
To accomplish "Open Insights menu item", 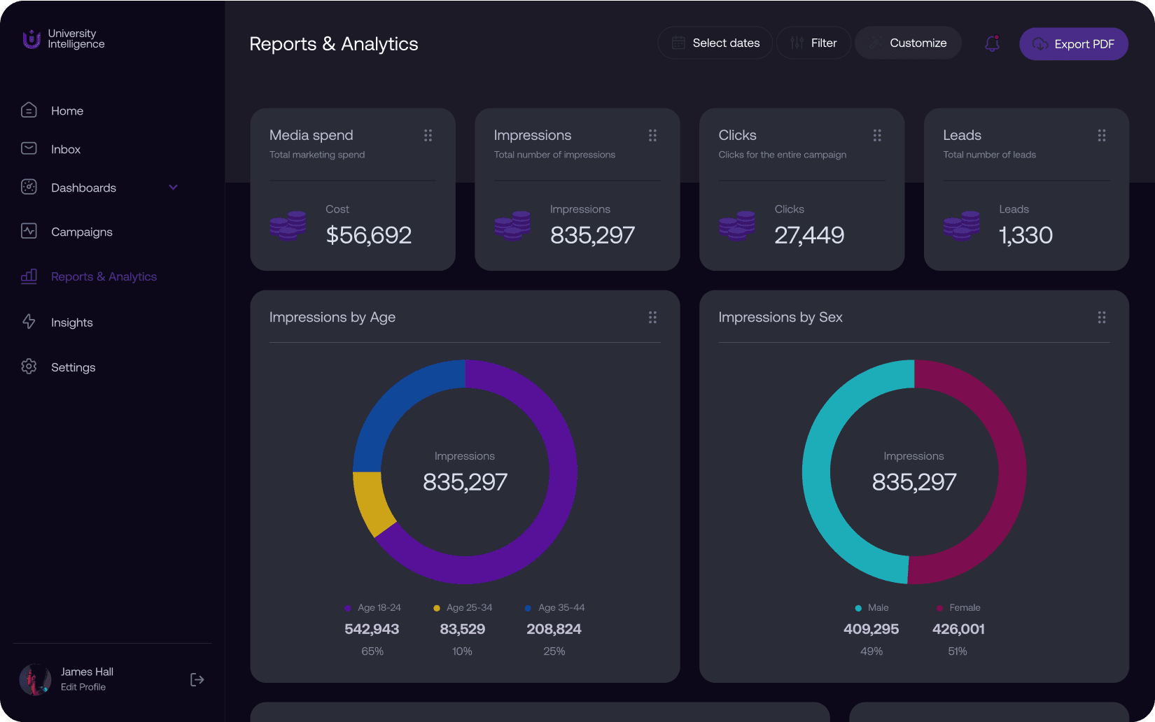I will pos(71,323).
